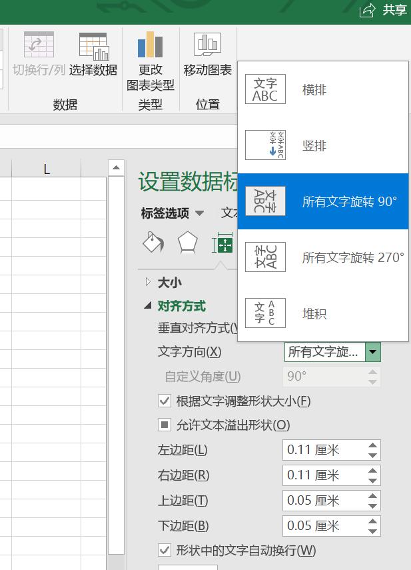Open the Fill & Line paint bucket tab
The image size is (411, 570).
coord(153,243)
